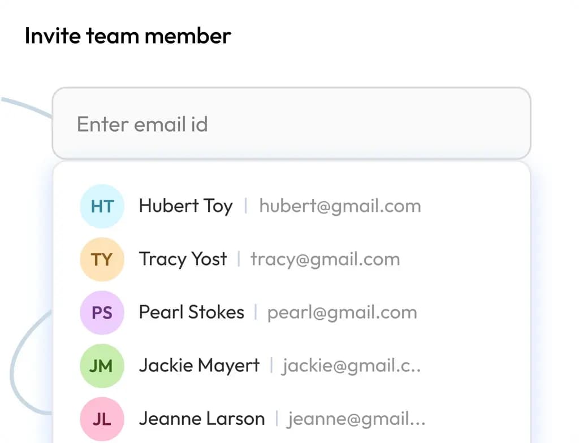This screenshot has height=443, width=579.
Task: Click the pearl@gmail.com email address
Action: tap(342, 312)
